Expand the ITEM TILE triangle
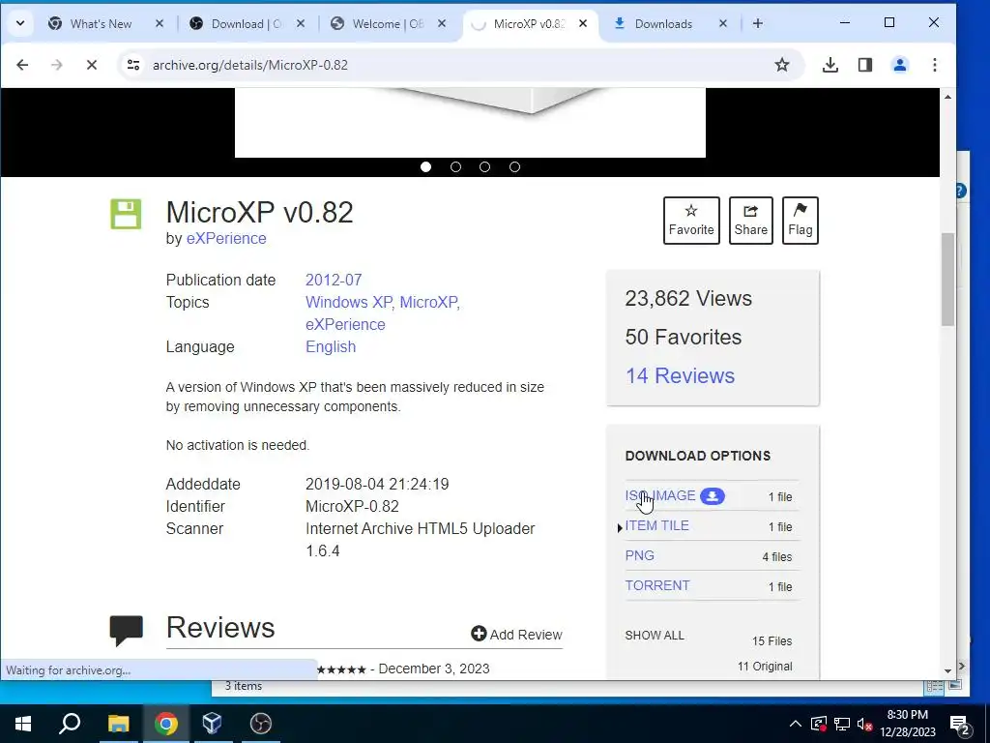This screenshot has width=990, height=743. pos(620,527)
